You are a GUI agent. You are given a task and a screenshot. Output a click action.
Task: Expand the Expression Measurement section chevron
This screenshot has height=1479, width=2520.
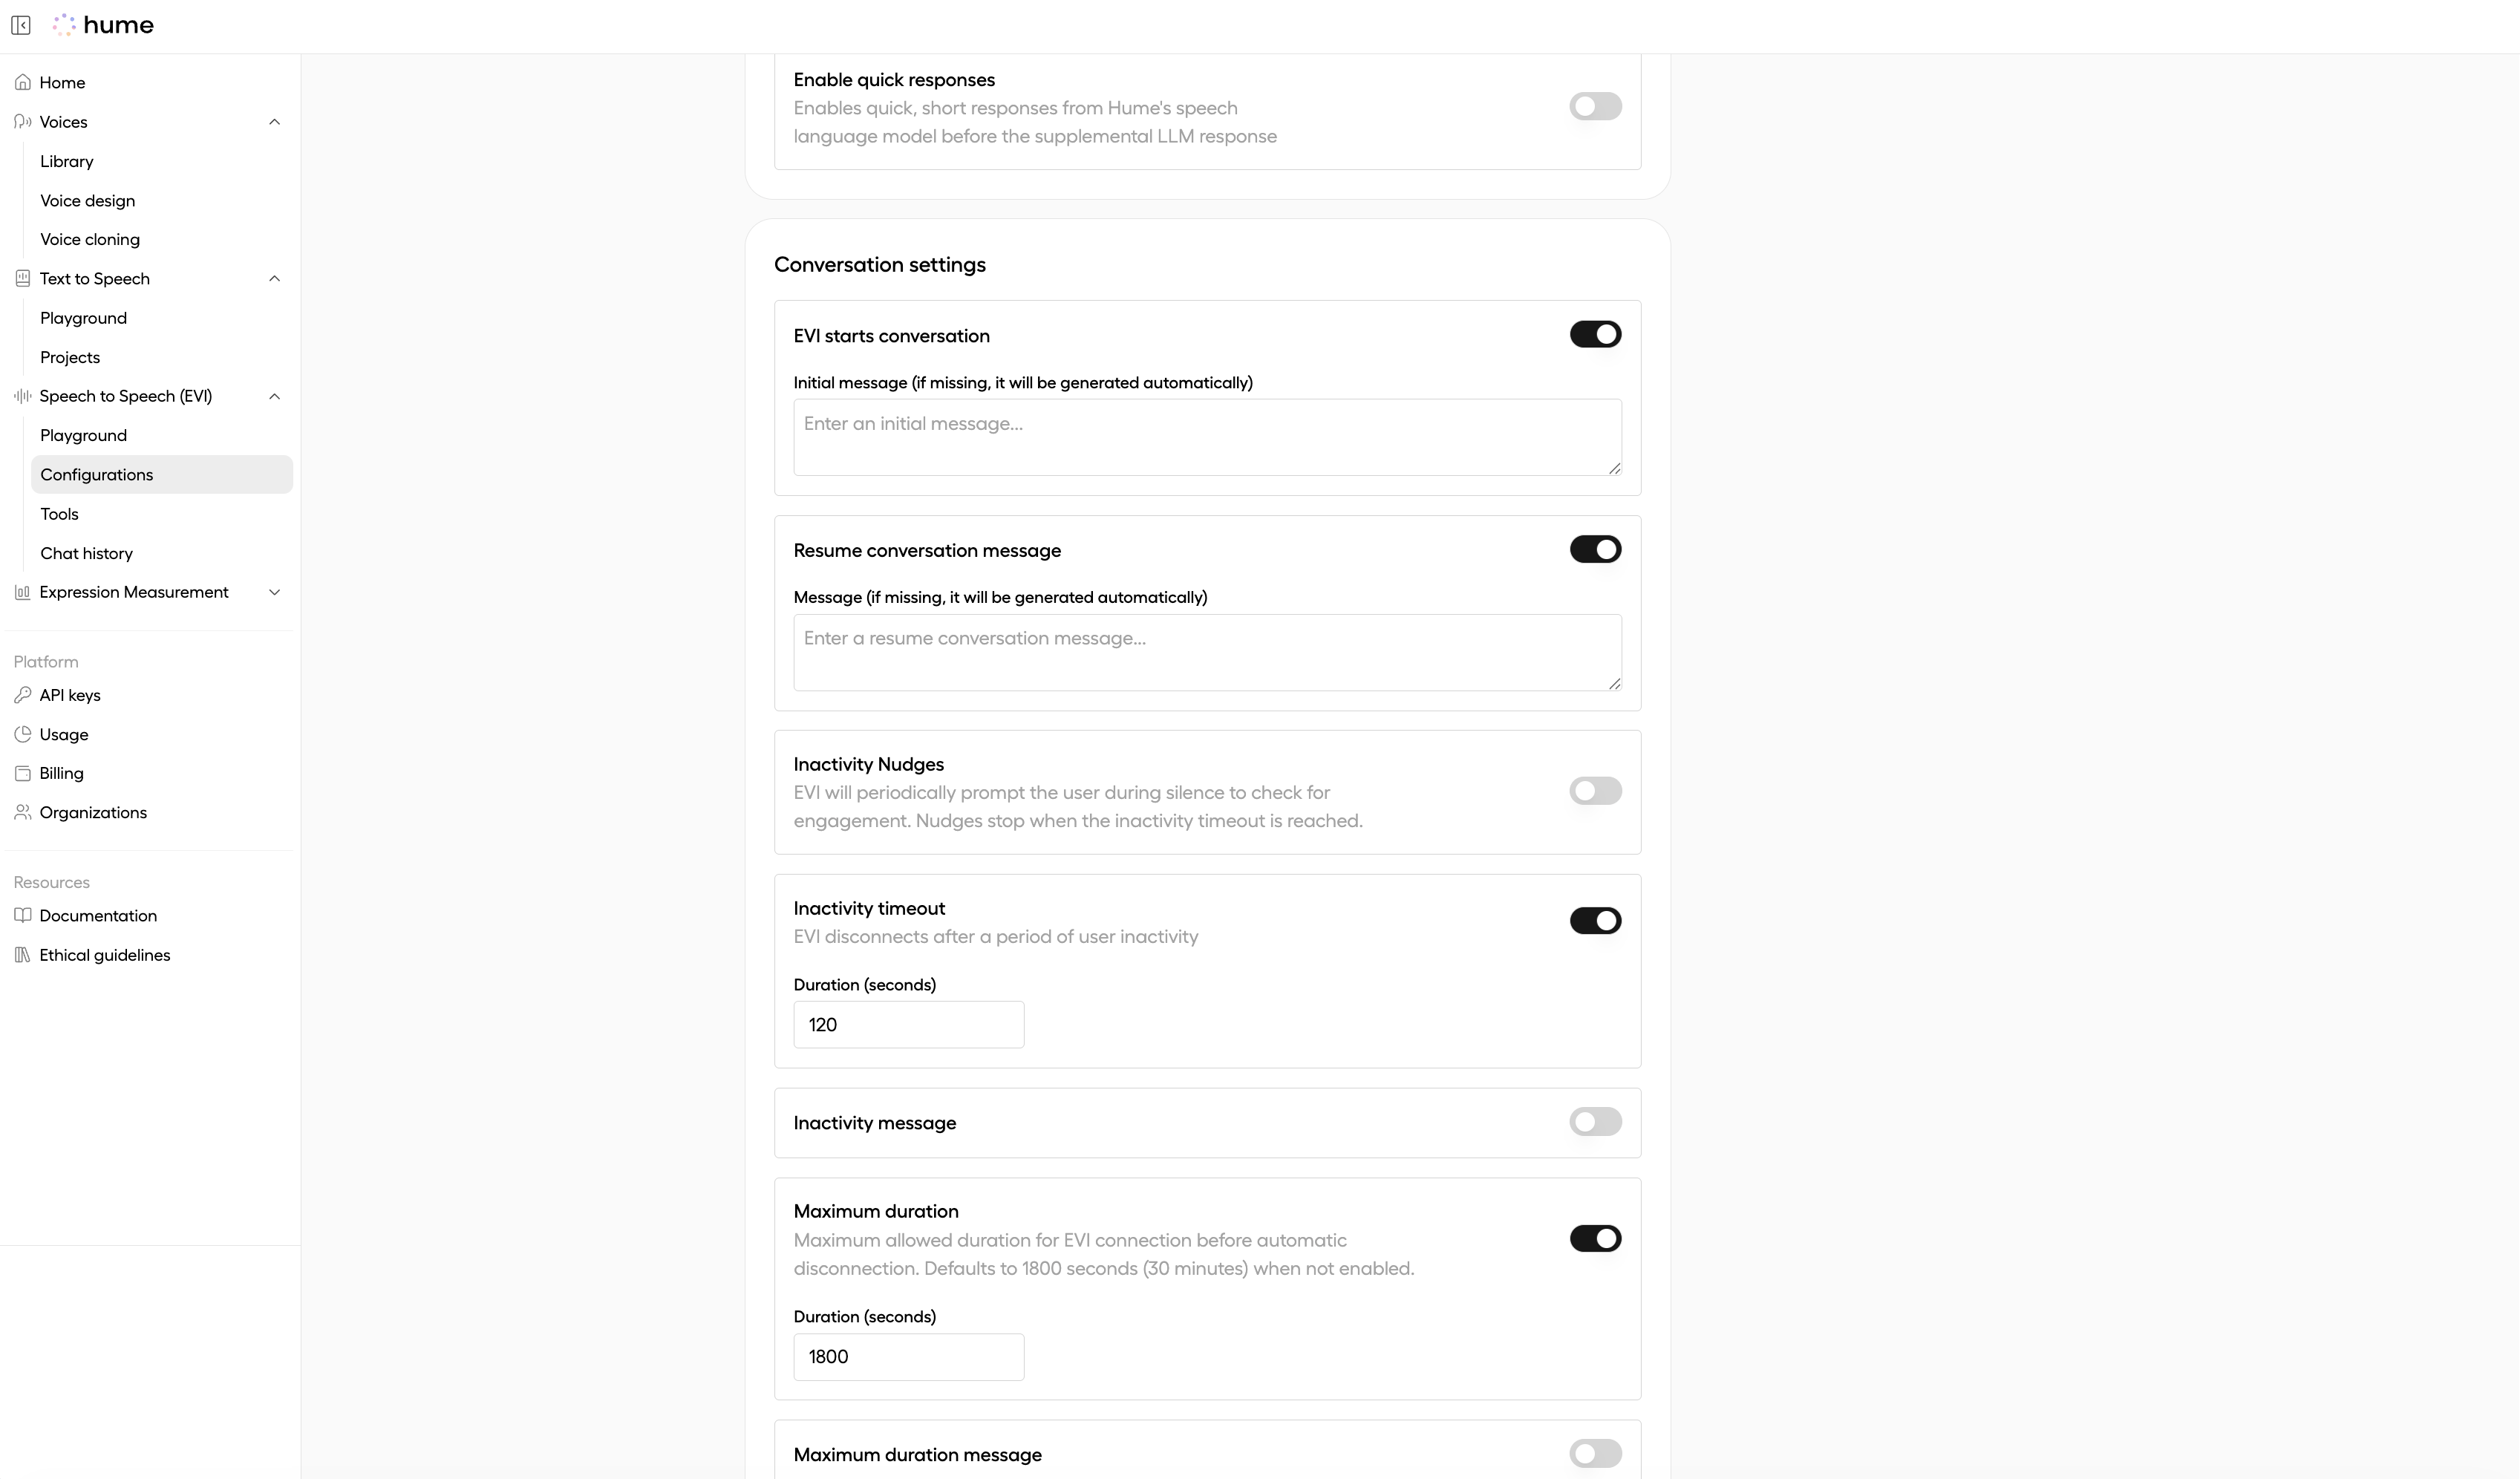[x=275, y=592]
